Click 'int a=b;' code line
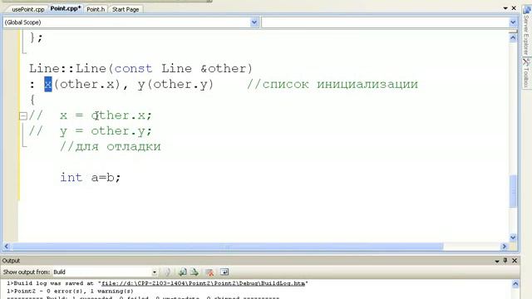Image resolution: width=532 pixels, height=299 pixels. pos(91,177)
